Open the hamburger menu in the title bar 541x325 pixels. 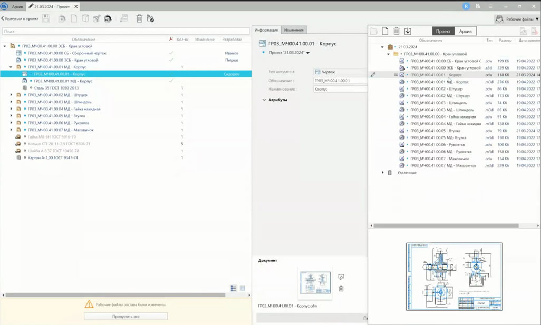(x=490, y=6)
